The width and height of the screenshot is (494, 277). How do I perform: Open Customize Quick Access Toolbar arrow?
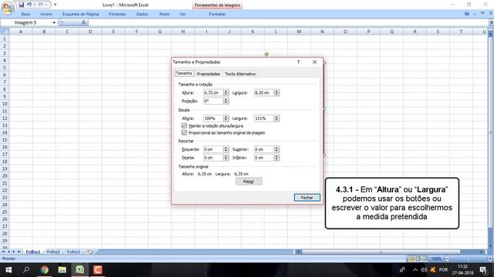coord(55,5)
